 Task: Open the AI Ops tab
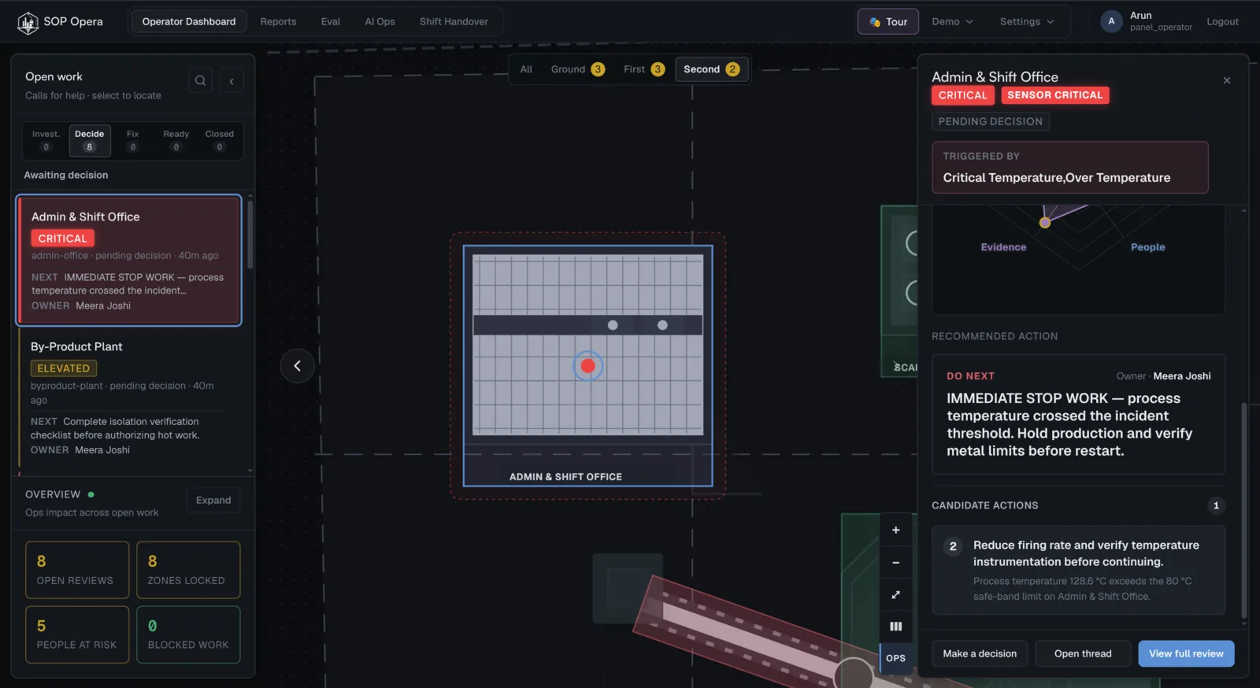(380, 21)
